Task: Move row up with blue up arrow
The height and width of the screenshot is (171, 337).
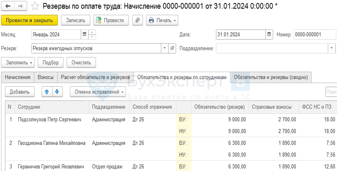Action: [x=47, y=92]
